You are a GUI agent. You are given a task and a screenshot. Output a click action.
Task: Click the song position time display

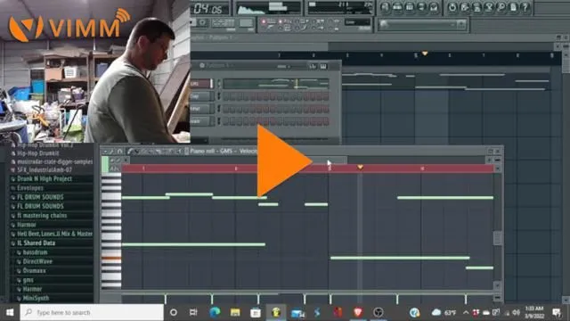208,8
